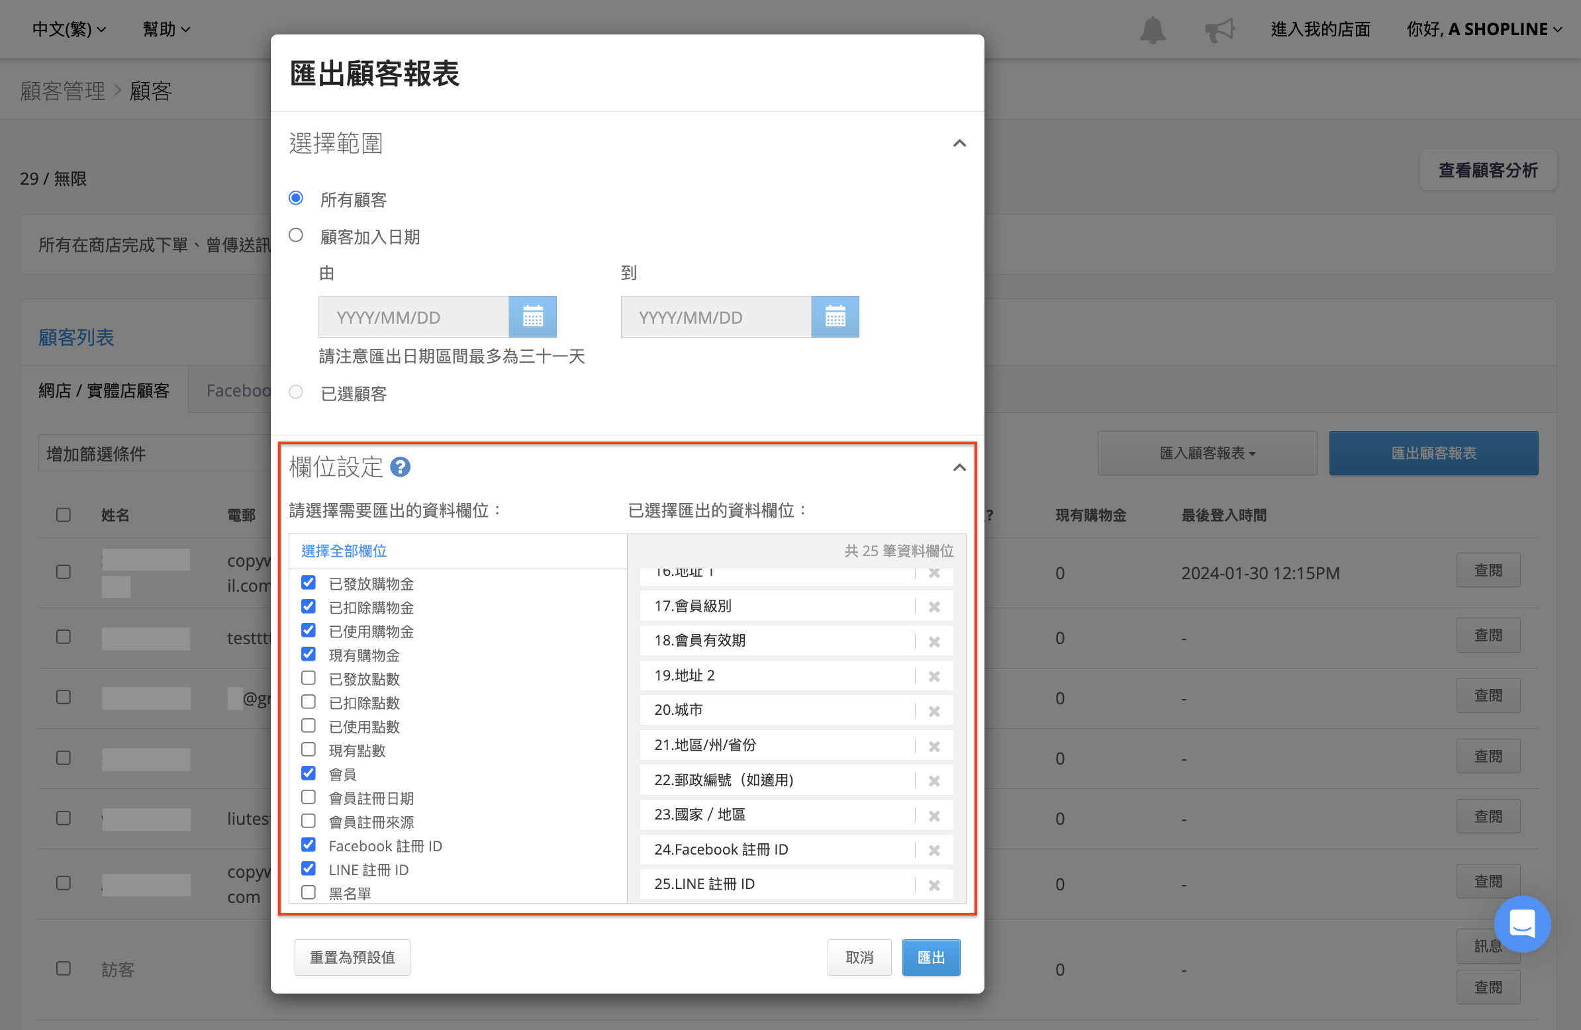This screenshot has height=1030, width=1581.
Task: Click the blue 匯出 export button
Action: coord(931,957)
